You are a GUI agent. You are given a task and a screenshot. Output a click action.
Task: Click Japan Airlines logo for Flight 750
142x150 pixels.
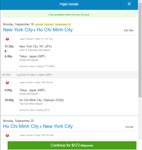7,135
